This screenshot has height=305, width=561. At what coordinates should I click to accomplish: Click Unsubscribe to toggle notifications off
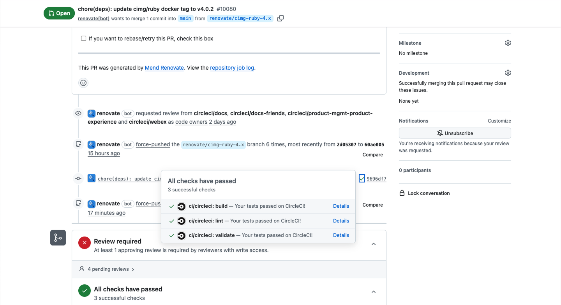tap(455, 133)
